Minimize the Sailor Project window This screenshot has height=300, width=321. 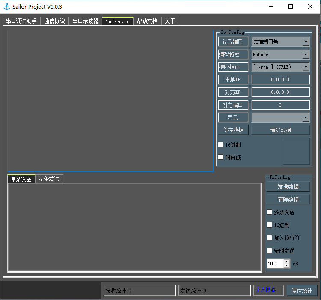(x=271, y=6)
